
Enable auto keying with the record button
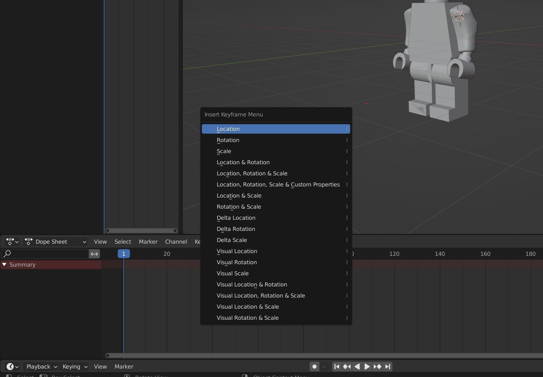(314, 367)
